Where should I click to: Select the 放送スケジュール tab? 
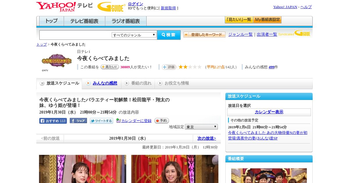[x=59, y=83]
